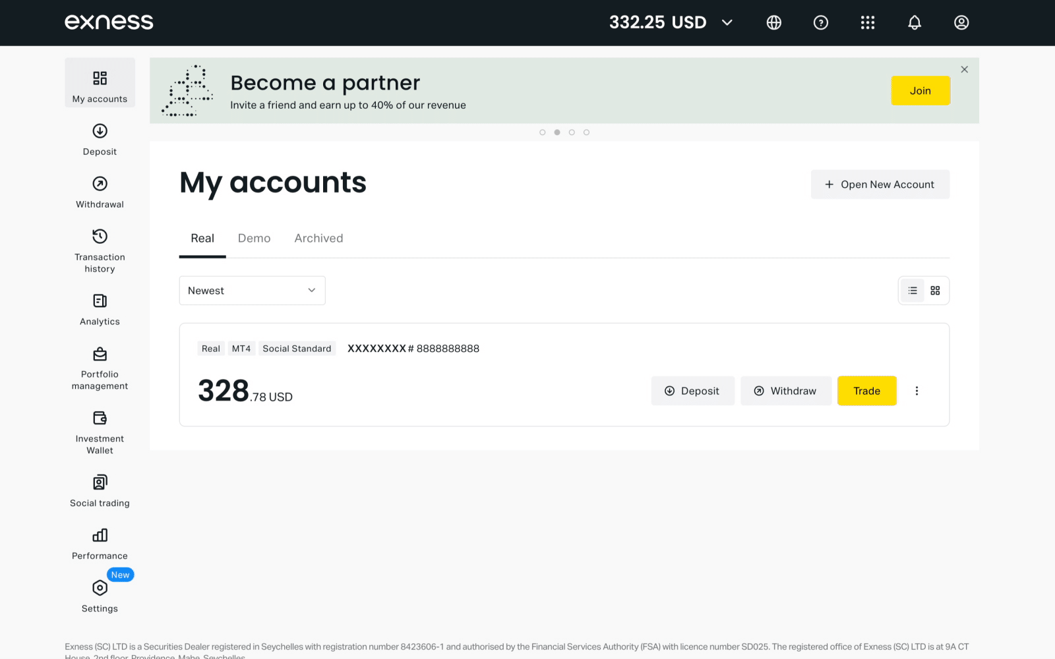Viewport: 1055px width, 659px height.
Task: Open Social trading section
Action: pos(100,492)
